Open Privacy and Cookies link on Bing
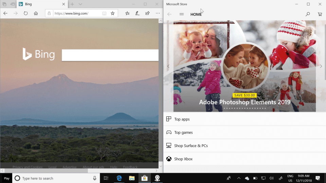 coord(28,167)
